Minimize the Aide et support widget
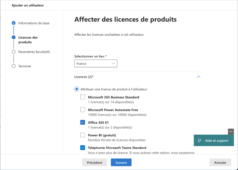The image size is (238, 170). point(231,132)
